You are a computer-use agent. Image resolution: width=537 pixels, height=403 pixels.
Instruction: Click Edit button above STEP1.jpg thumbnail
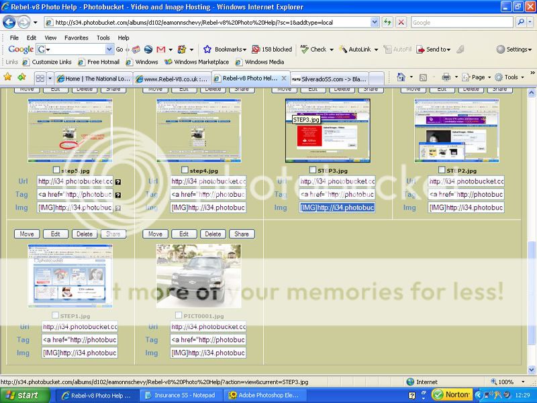click(56, 234)
